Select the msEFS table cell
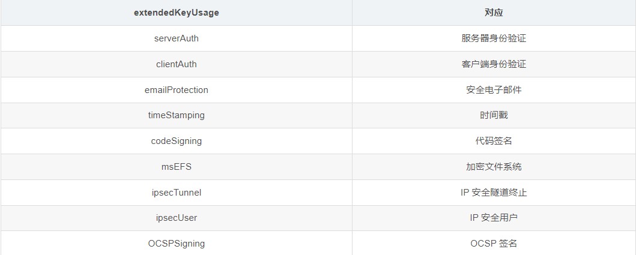The height and width of the screenshot is (255, 636). [x=176, y=167]
